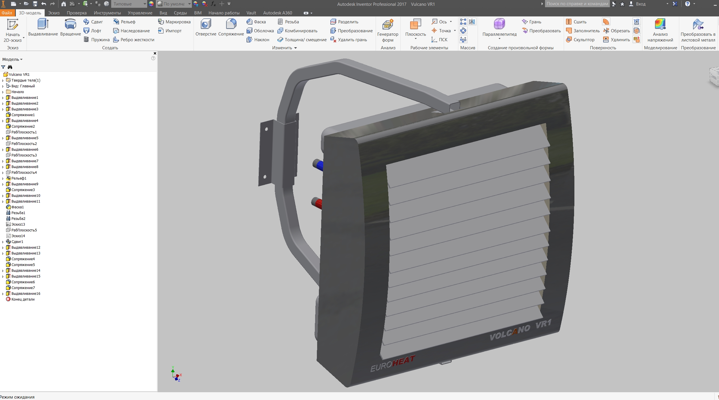Open the Отверстие (Hole) tool

(206, 28)
